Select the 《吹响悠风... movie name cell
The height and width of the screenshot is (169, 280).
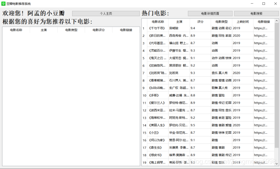tap(158, 66)
